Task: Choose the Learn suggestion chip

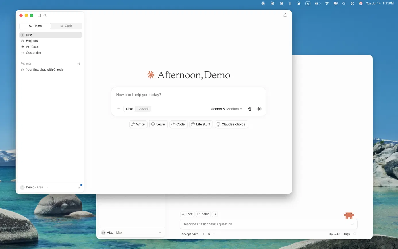Action: pos(158,124)
